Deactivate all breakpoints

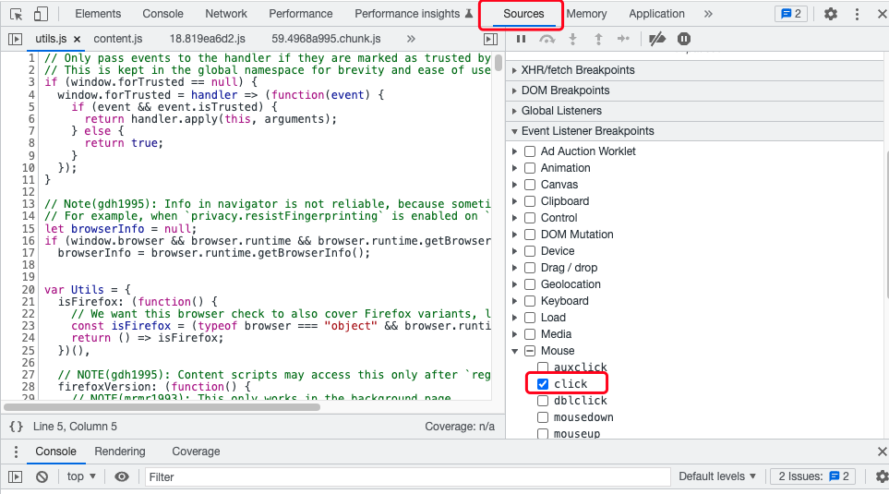(x=657, y=39)
